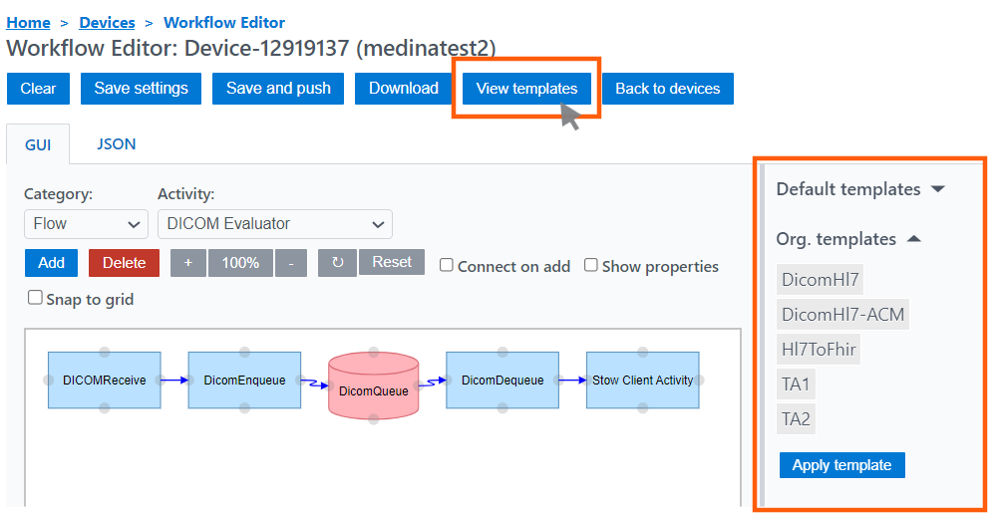Select the Stow Client Activity node
1003x513 pixels.
[x=642, y=380]
